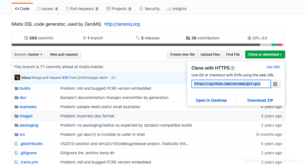Open the Pull requests tab
The height and width of the screenshot is (166, 305).
click(82, 9)
